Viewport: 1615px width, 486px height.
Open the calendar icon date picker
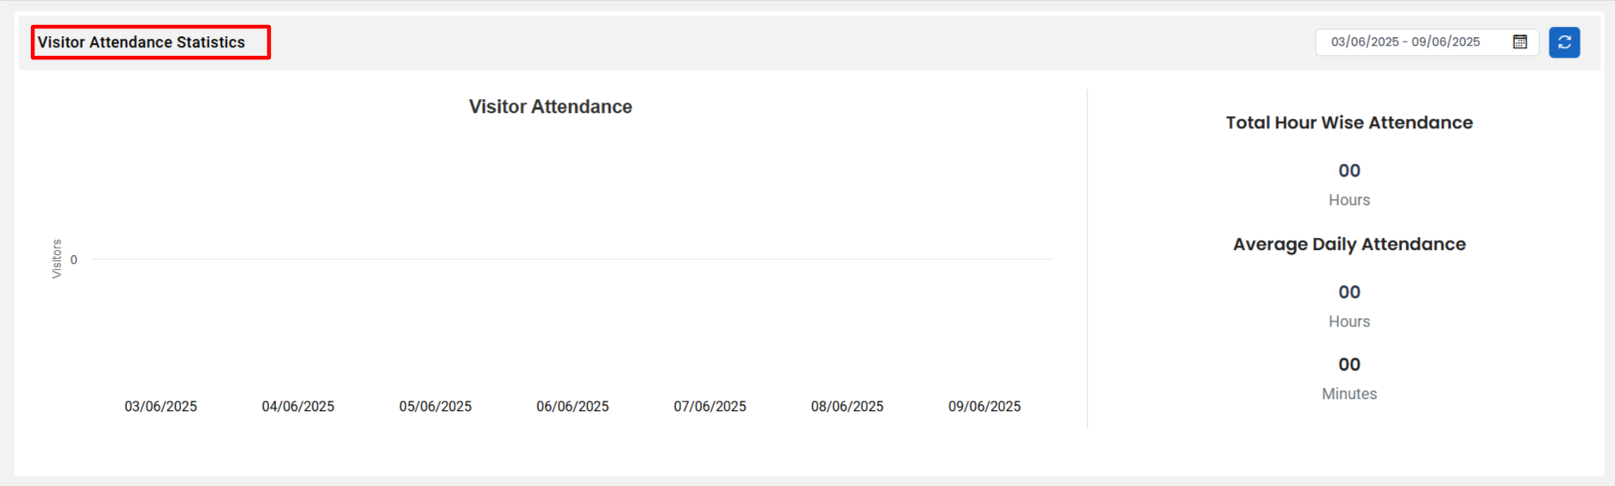(x=1520, y=42)
